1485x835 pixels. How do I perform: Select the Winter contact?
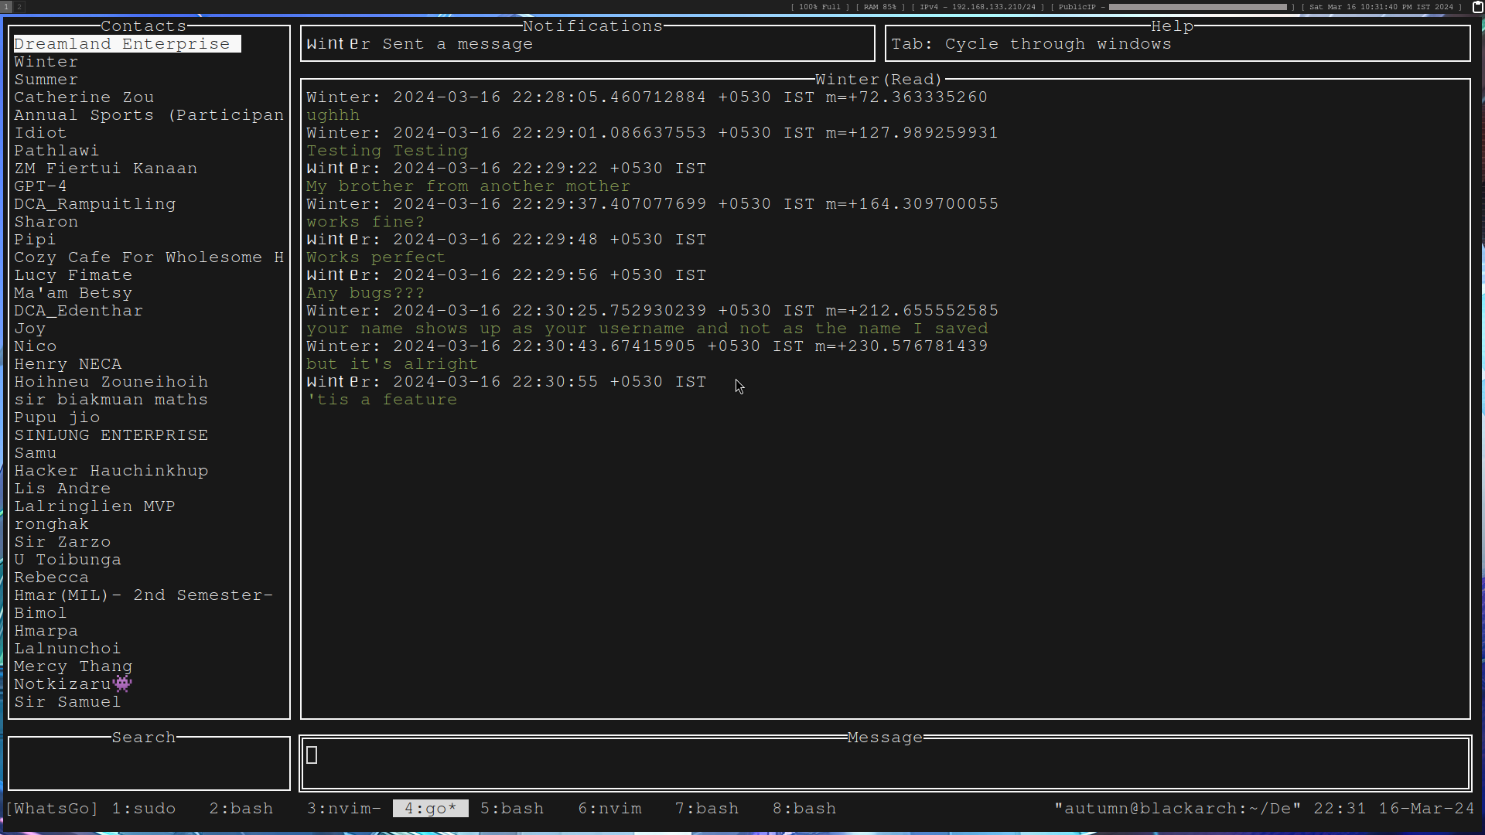click(46, 62)
